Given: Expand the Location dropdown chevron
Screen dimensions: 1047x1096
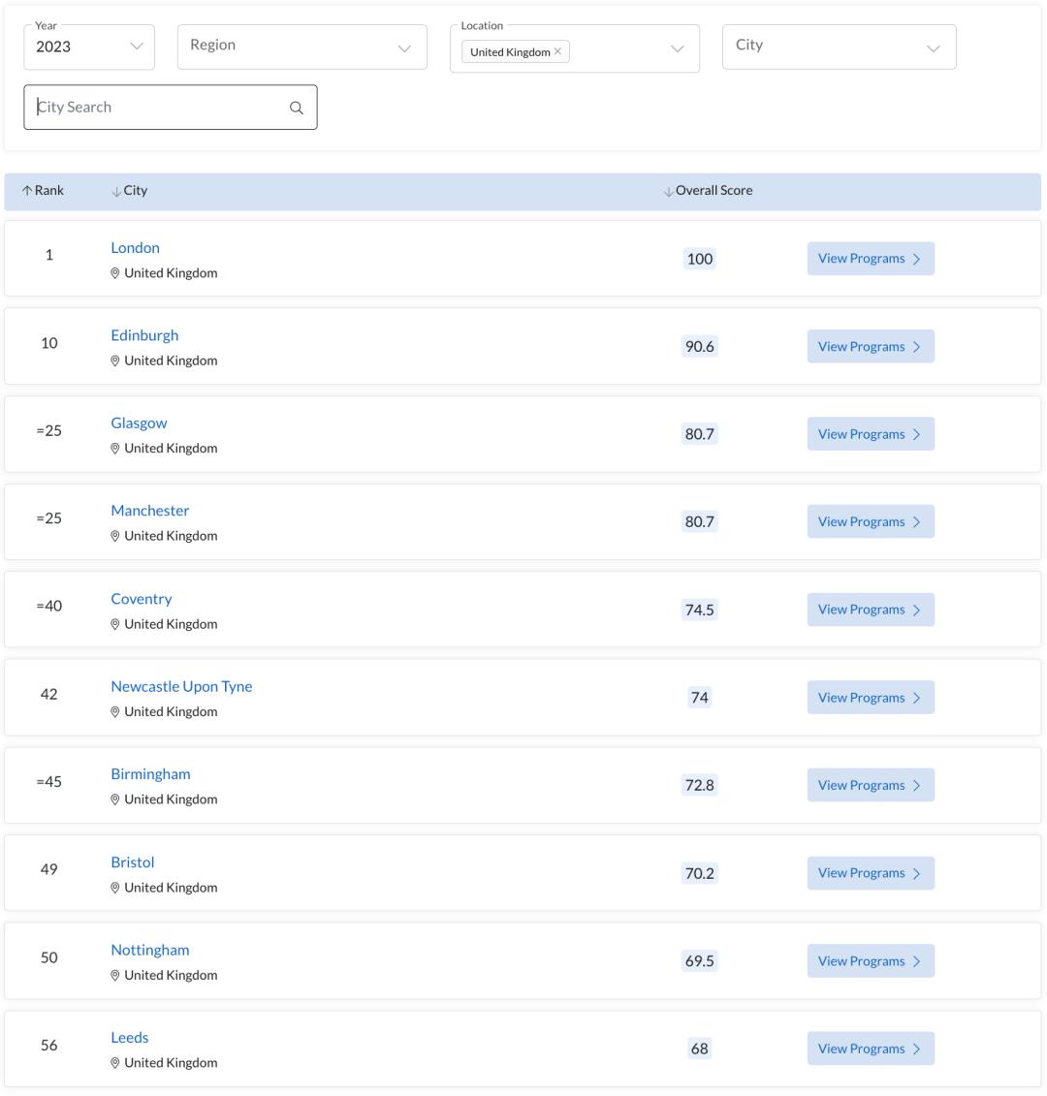Looking at the screenshot, I should coord(678,48).
